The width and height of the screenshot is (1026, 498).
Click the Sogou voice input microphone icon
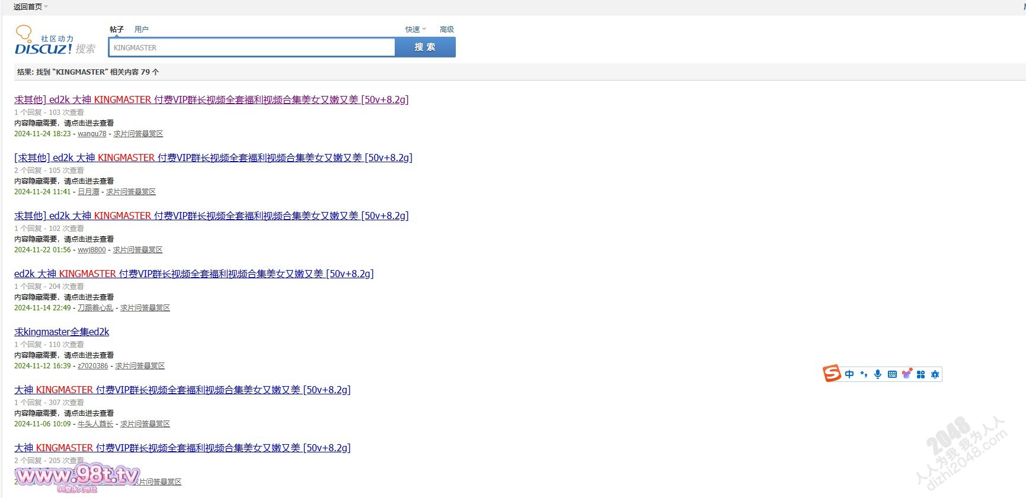878,374
